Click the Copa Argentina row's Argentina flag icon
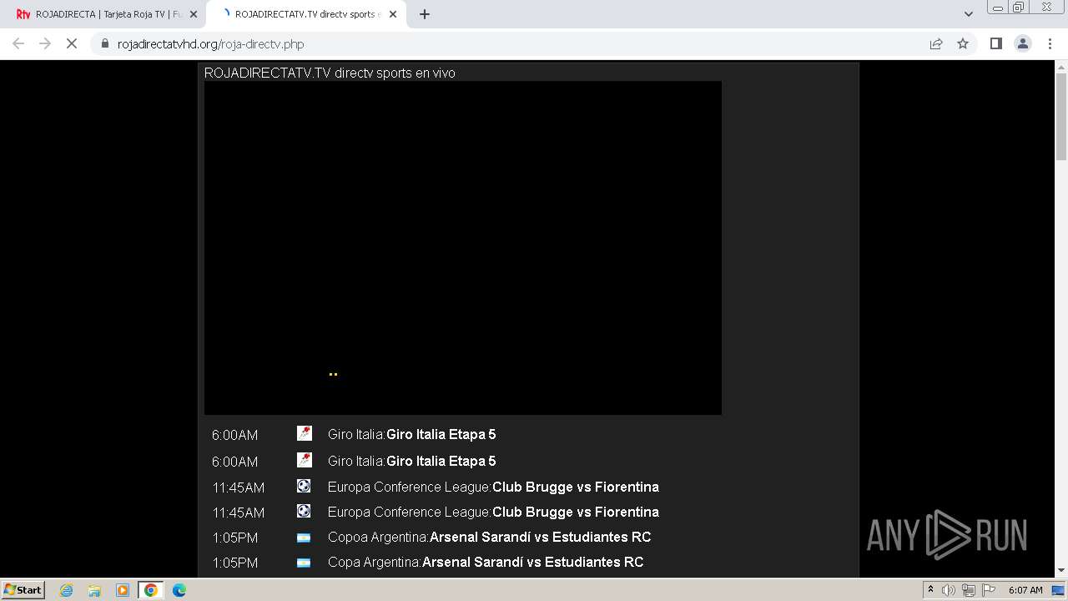Viewport: 1068px width, 601px height. [304, 563]
